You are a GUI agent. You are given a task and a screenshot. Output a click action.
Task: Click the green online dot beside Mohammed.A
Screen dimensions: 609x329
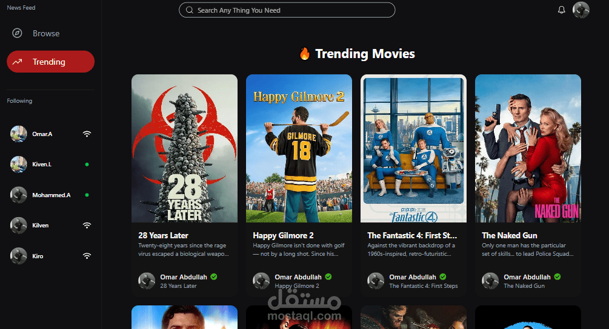tap(87, 195)
